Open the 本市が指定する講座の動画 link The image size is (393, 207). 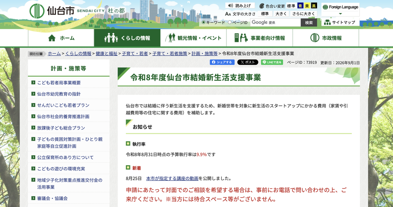click(x=172, y=179)
